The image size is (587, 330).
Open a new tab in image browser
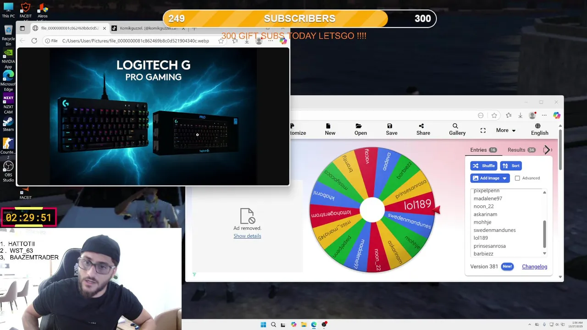[x=194, y=28]
